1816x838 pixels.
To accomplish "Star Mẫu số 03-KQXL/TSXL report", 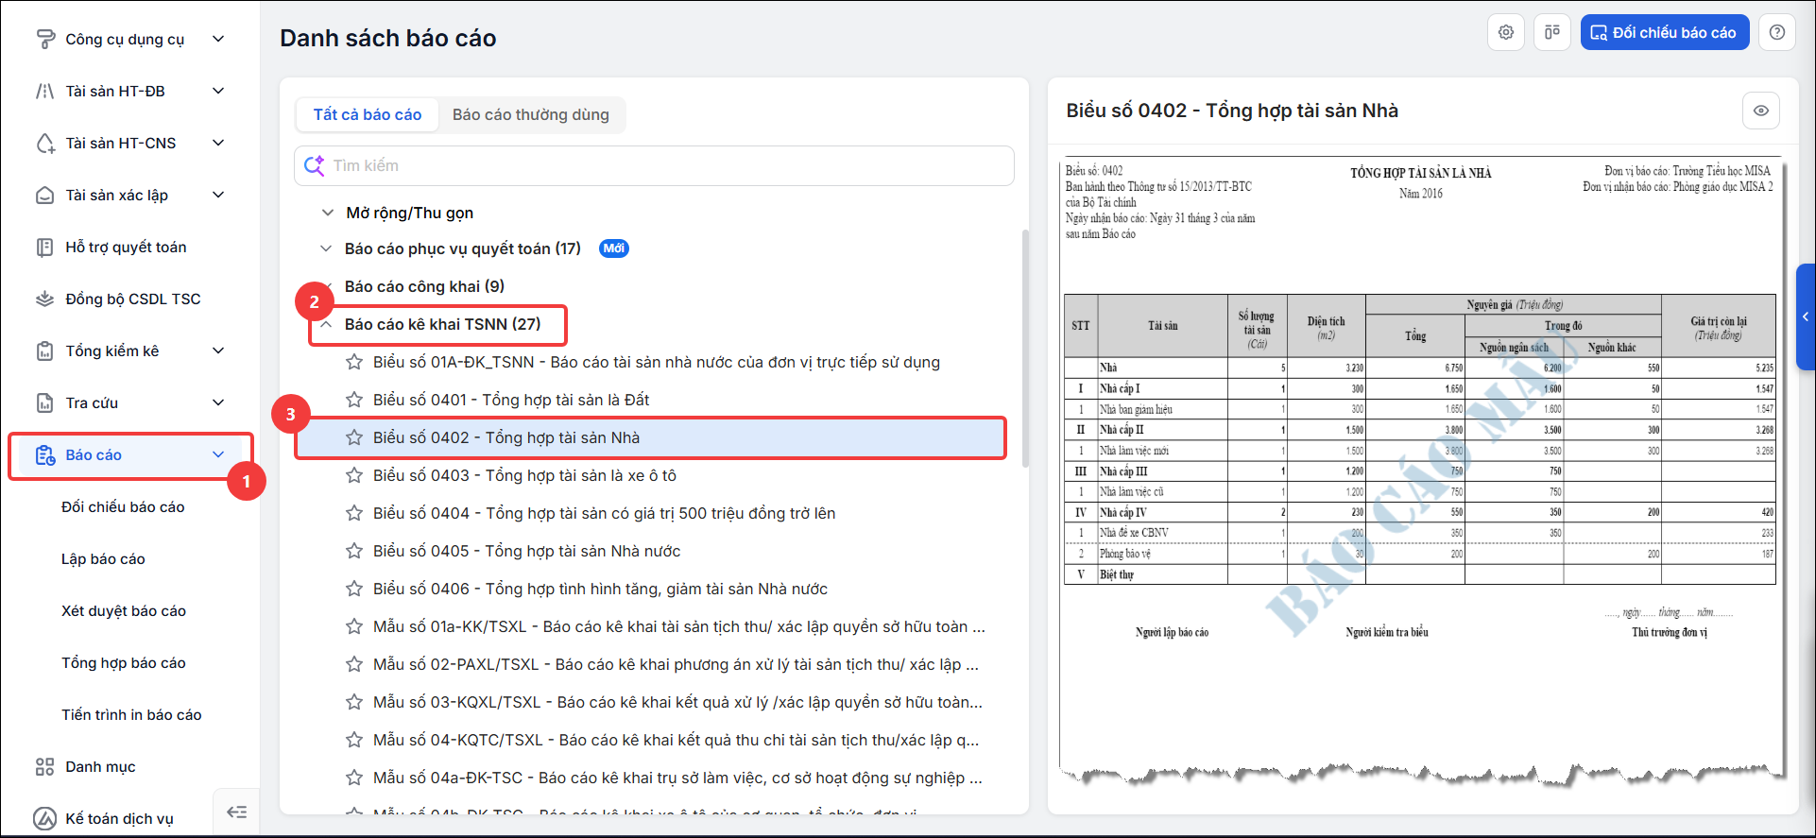I will coord(354,702).
